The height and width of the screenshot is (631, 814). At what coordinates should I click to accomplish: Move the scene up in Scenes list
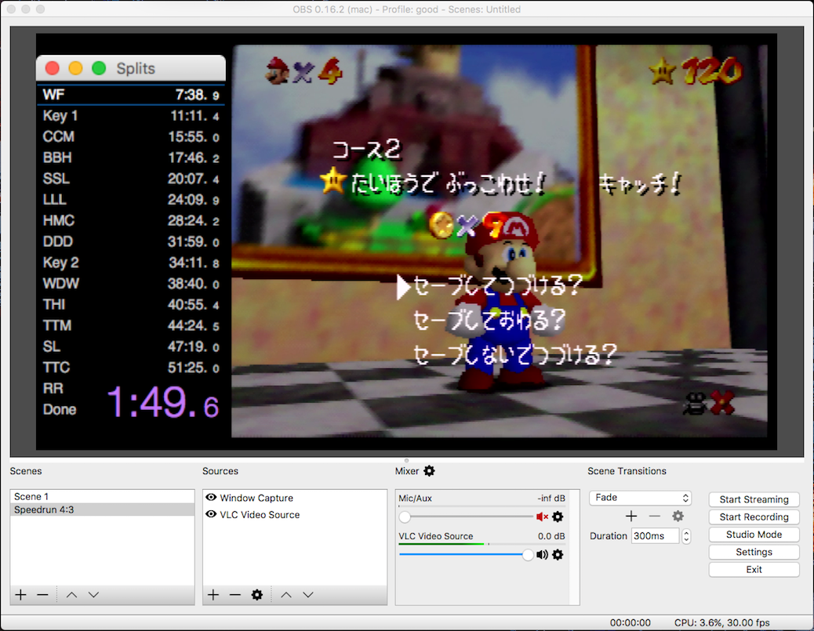[x=71, y=595]
